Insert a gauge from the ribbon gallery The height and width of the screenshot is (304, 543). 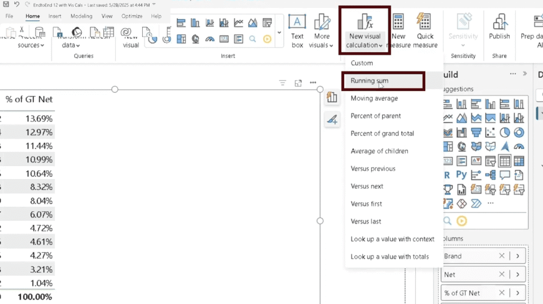(209, 39)
